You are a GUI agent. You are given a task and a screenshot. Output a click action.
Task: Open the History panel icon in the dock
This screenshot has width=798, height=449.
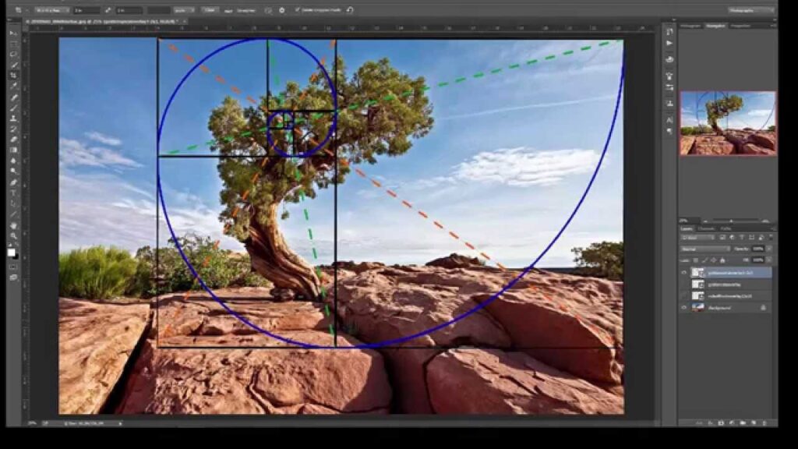669,30
